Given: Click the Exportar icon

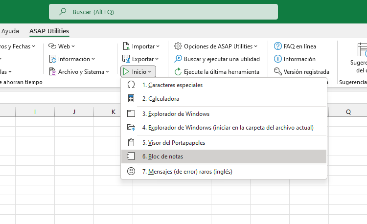Looking at the screenshot, I should [126, 59].
